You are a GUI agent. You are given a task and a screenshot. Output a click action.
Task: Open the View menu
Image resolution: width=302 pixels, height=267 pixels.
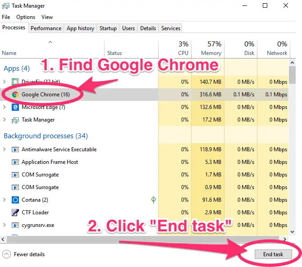[47, 17]
